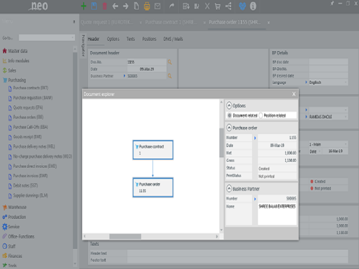Click the blue save disk icon
359x269 pixels.
click(x=94, y=6)
